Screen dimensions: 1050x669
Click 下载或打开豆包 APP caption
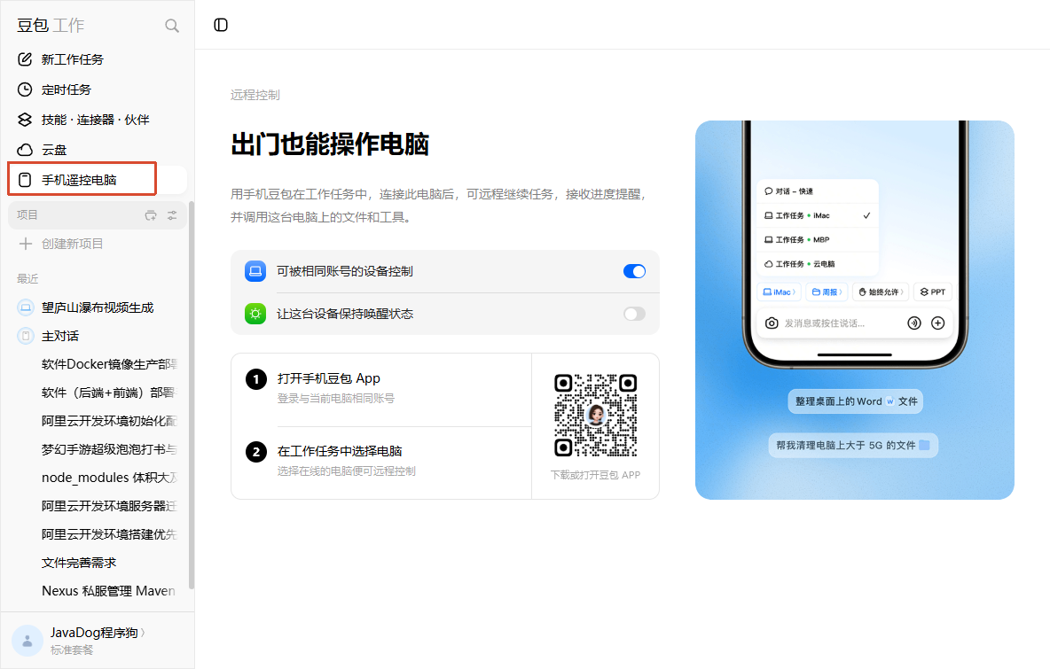pos(595,475)
